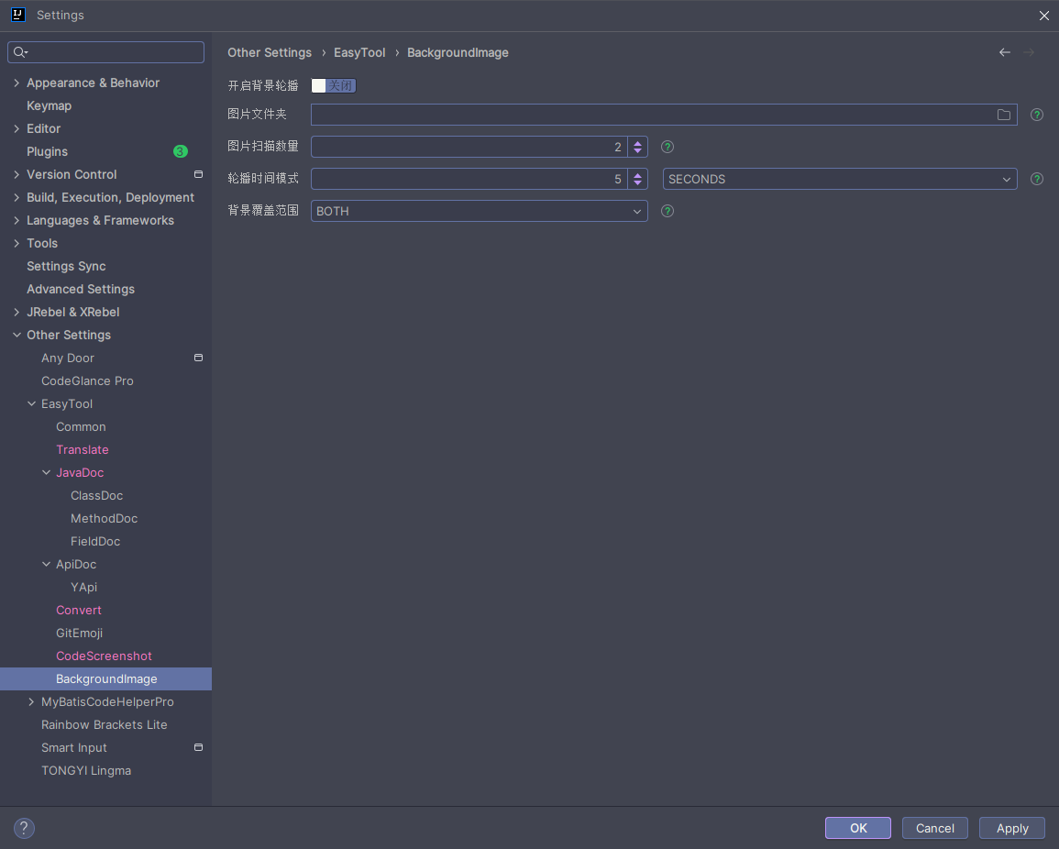Decrease 轮播时间模式 value with down arrow
The image size is (1059, 849).
637,183
